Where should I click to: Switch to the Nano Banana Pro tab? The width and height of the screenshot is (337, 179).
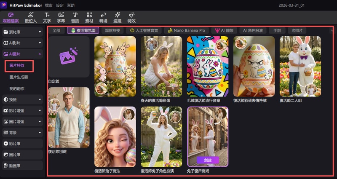click(186, 30)
